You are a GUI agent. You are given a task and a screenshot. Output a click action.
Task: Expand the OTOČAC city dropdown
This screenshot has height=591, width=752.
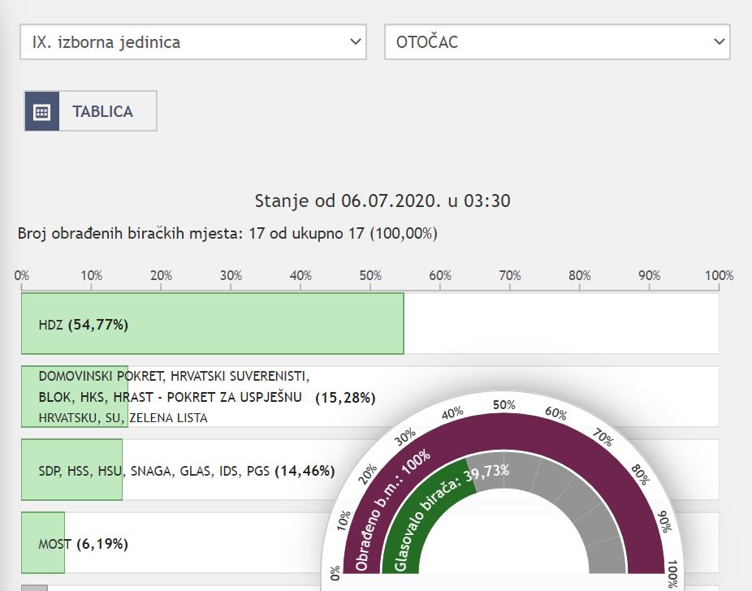pos(557,42)
